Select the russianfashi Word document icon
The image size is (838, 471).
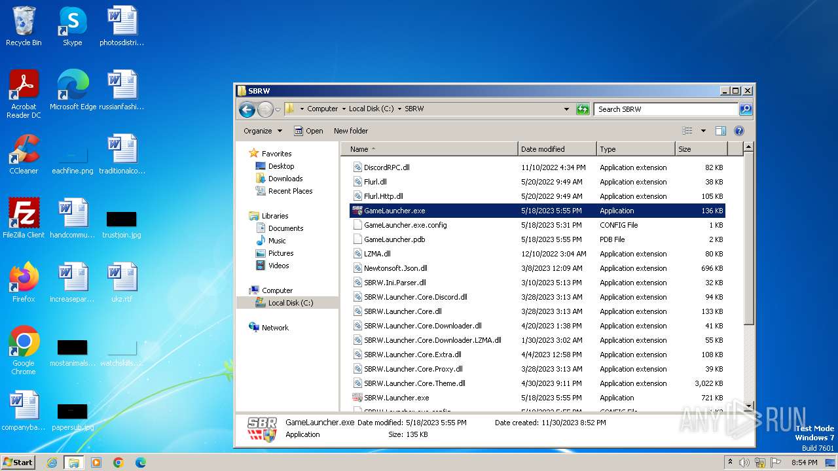[122, 90]
